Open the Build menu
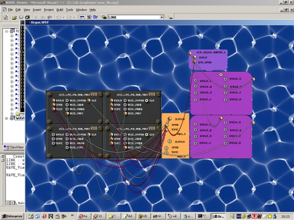The image size is (294, 220). tap(60, 9)
